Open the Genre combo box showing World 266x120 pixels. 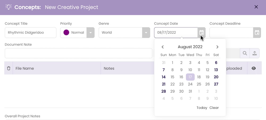[124, 33]
